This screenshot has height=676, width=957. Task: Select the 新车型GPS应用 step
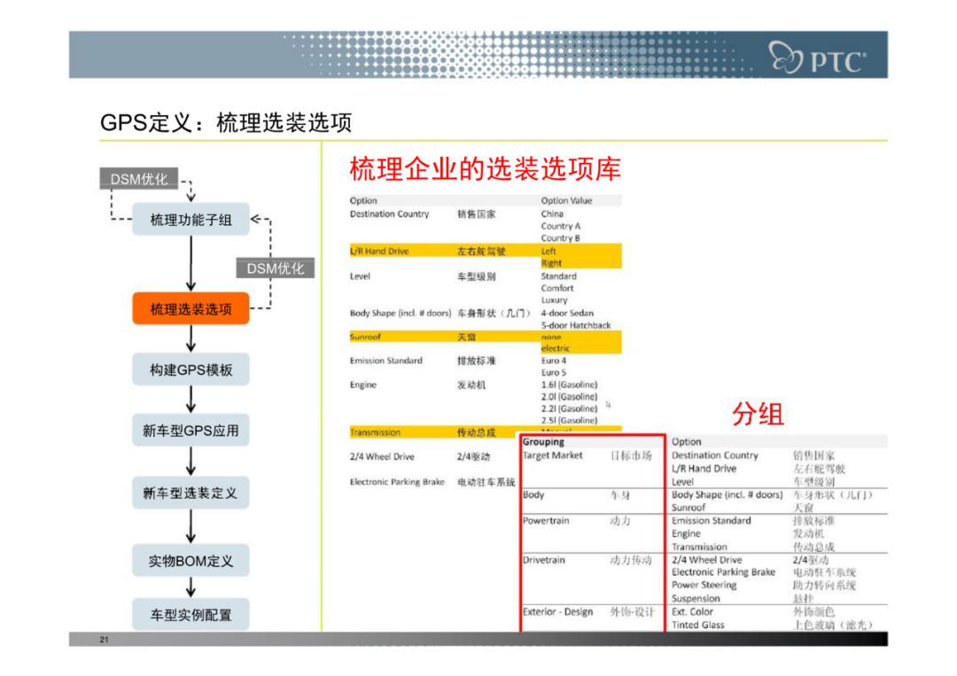191,430
